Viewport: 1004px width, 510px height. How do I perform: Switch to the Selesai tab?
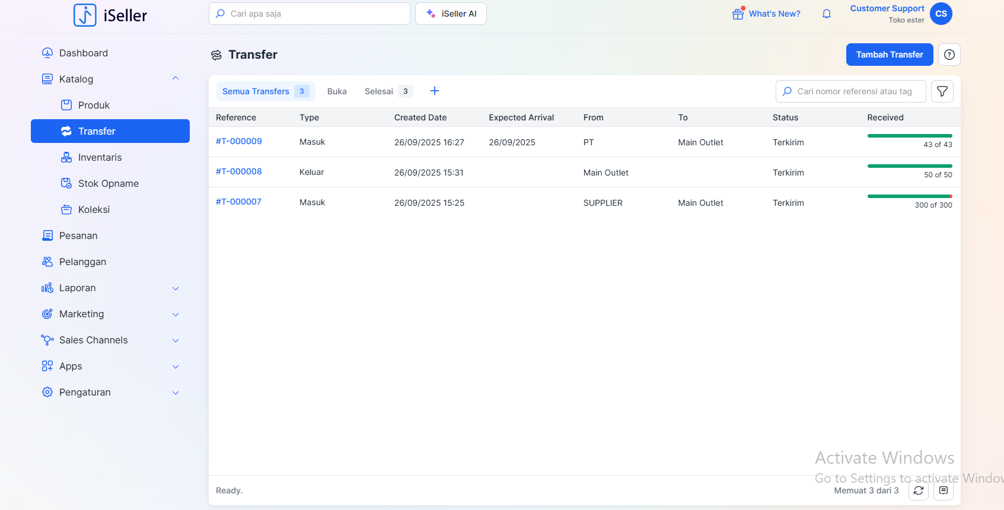(379, 91)
